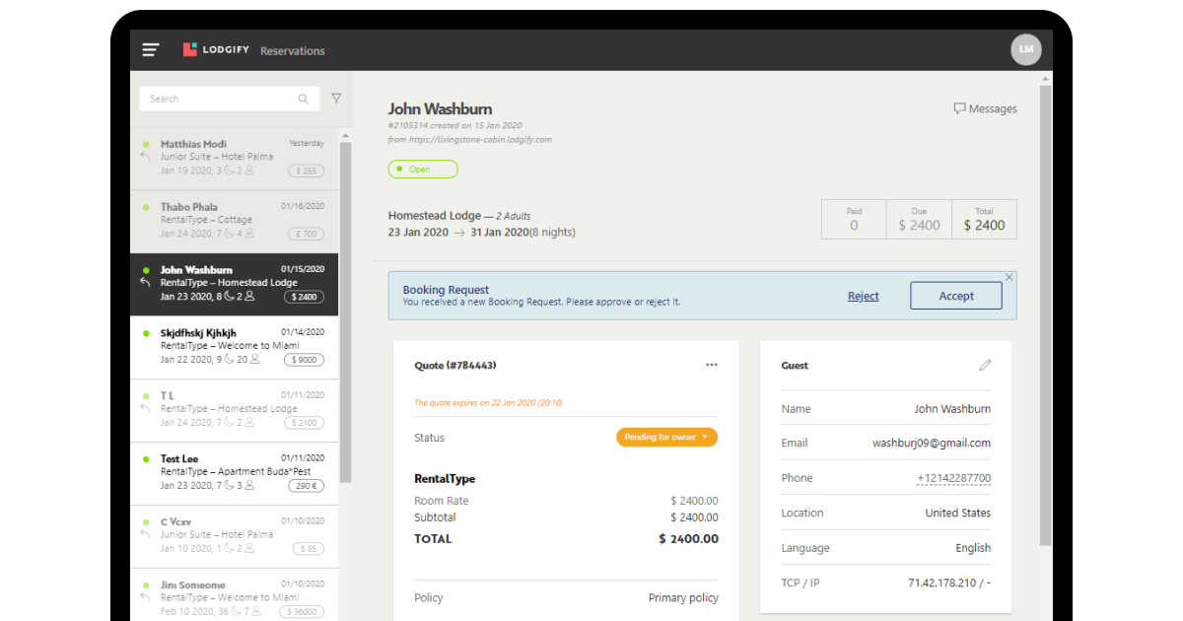The height and width of the screenshot is (621, 1183).
Task: Click reply arrow on T L row
Action: click(x=145, y=408)
